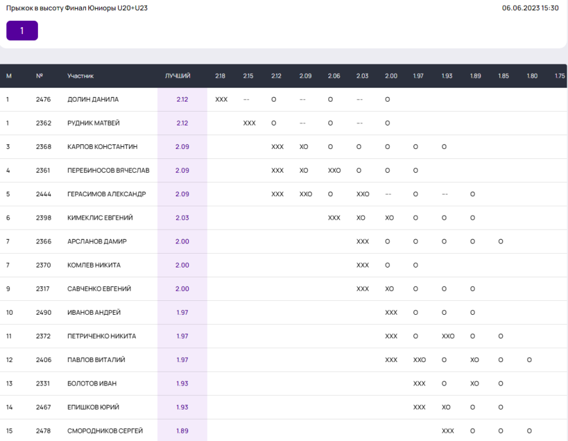Image resolution: width=568 pixels, height=441 pixels.
Task: Click the best result 2.00 for АРСЛАНОВ ДАМИР
Action: [182, 242]
